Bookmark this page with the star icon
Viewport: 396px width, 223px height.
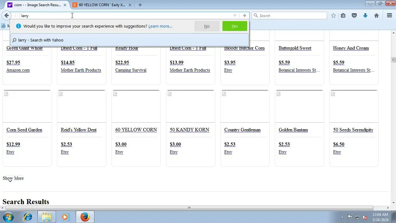point(333,15)
